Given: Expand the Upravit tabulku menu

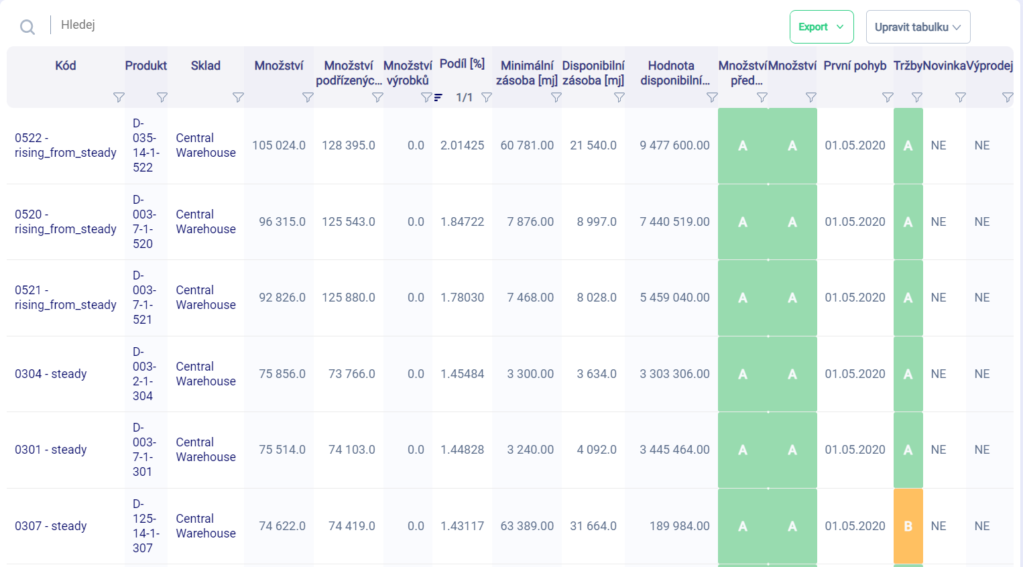Looking at the screenshot, I should pos(918,27).
